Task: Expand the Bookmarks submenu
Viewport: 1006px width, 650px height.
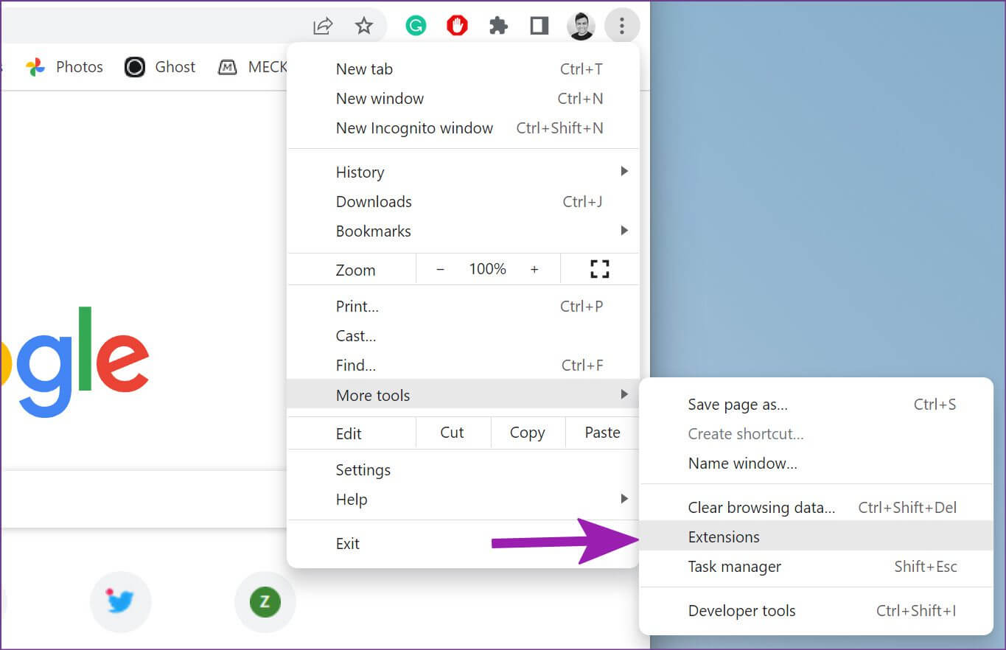Action: pos(463,231)
